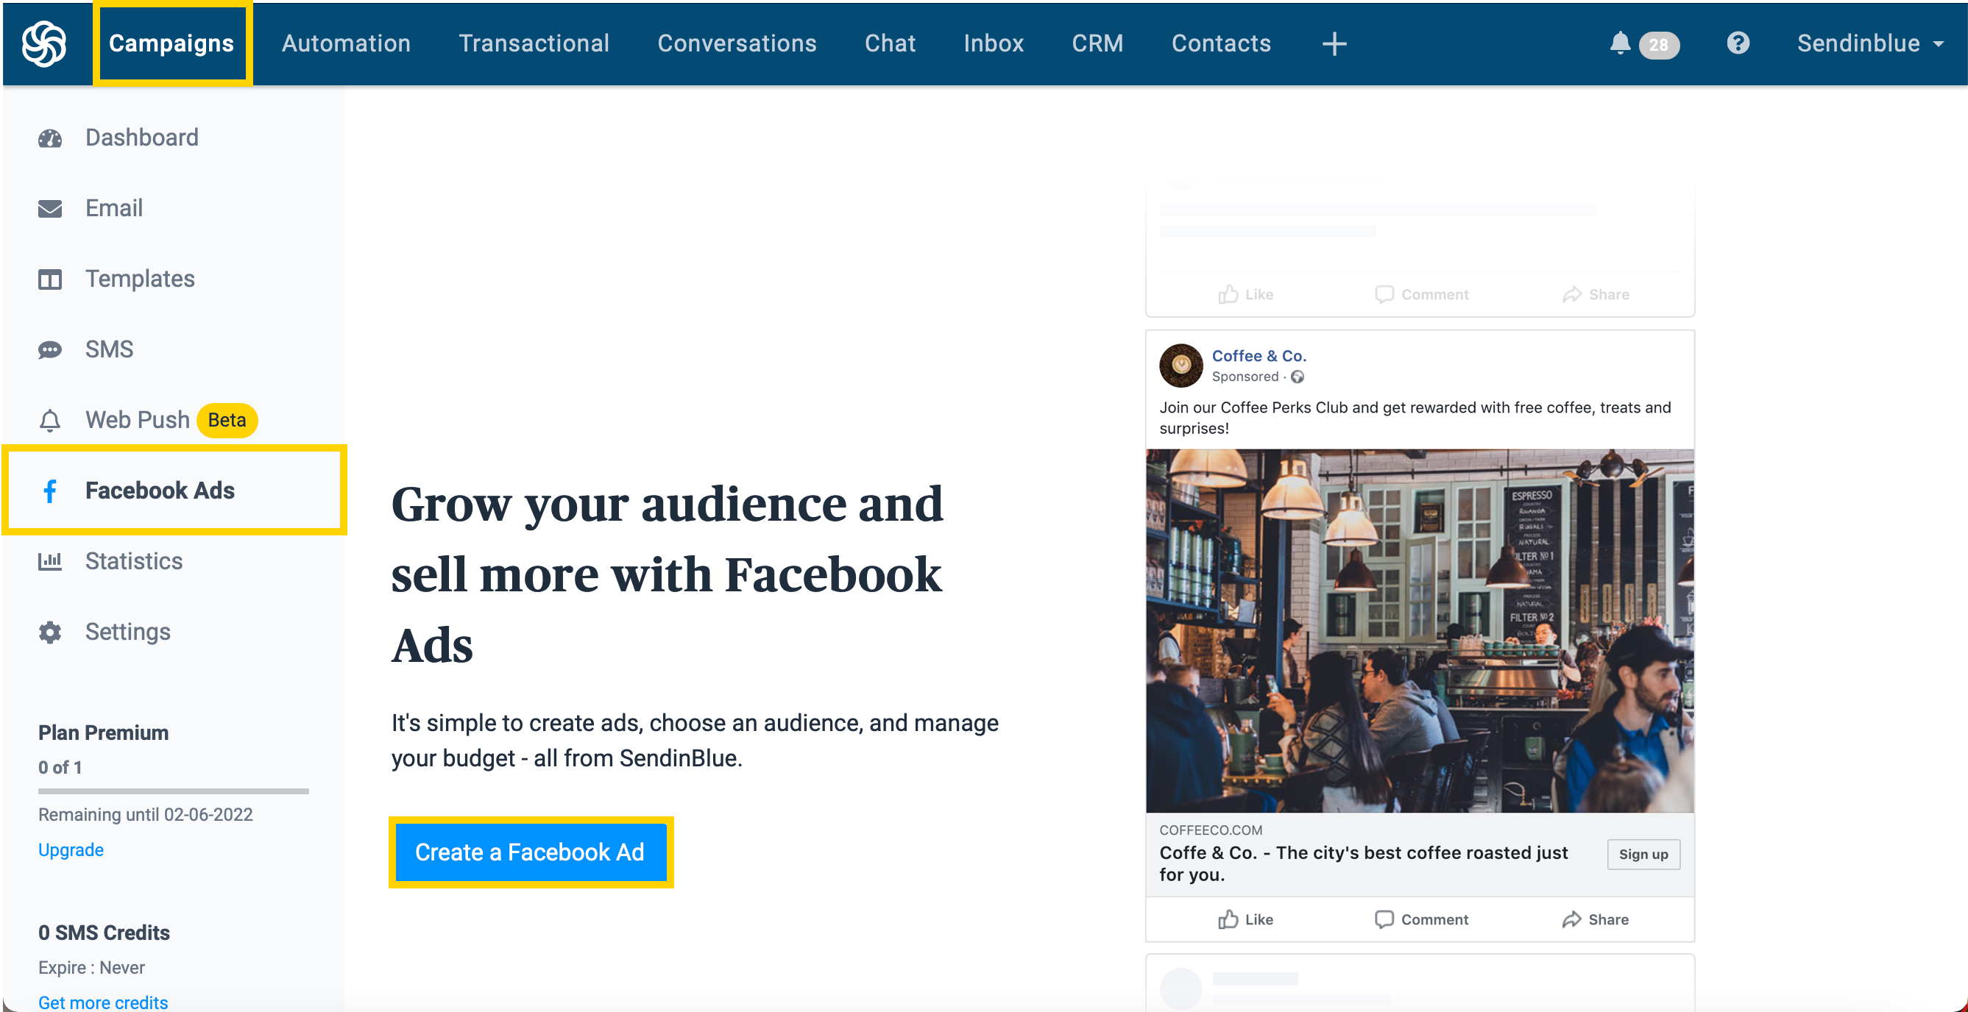The width and height of the screenshot is (1968, 1012).
Task: Click the comment bubble icon on Coffee ad
Action: 1384,919
